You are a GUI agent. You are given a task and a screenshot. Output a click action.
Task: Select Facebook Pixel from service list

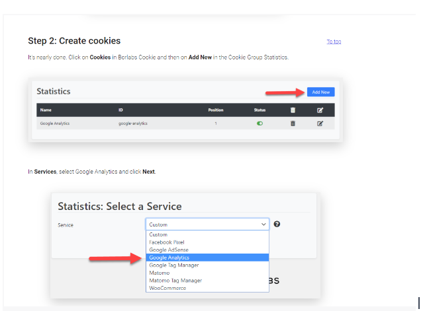pyautogui.click(x=207, y=242)
